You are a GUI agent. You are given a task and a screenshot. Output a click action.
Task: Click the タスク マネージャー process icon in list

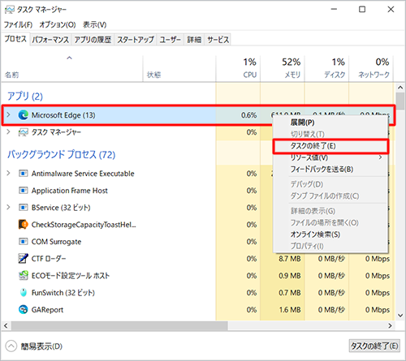pyautogui.click(x=23, y=132)
